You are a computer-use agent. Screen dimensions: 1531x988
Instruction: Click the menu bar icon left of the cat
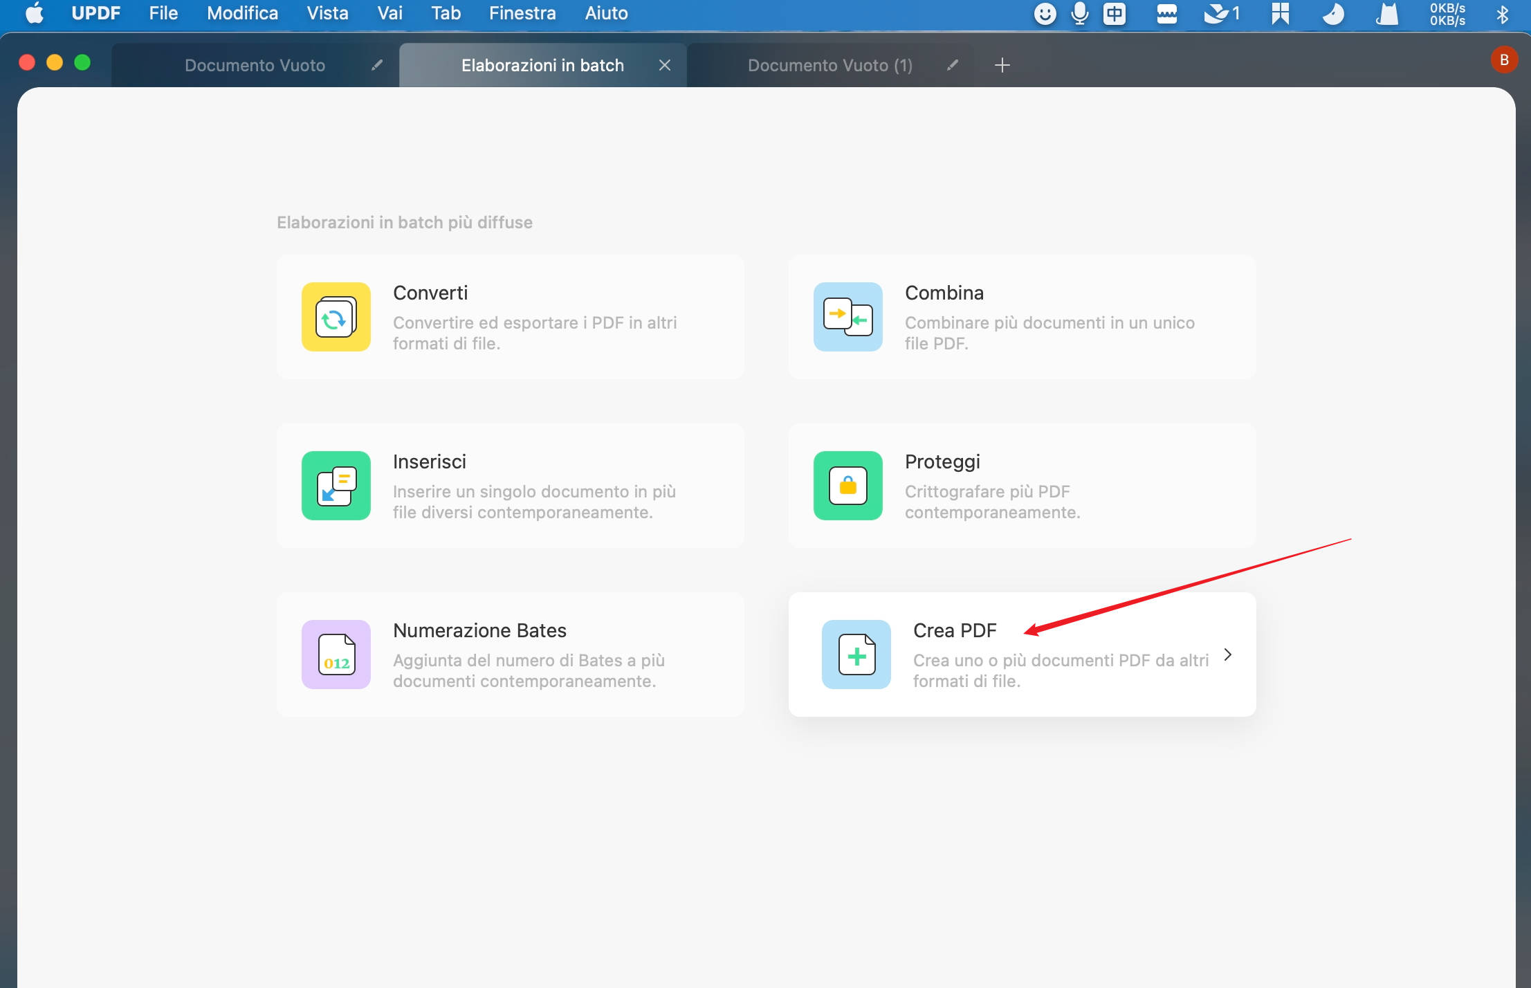click(x=1333, y=13)
